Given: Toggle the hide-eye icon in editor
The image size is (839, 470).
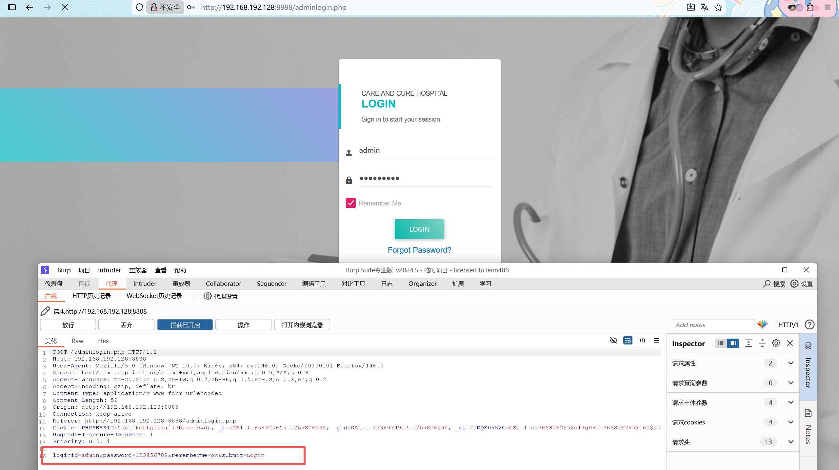Looking at the screenshot, I should pyautogui.click(x=613, y=340).
